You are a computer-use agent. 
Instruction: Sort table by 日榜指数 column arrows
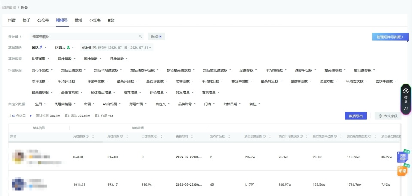coord(161,136)
